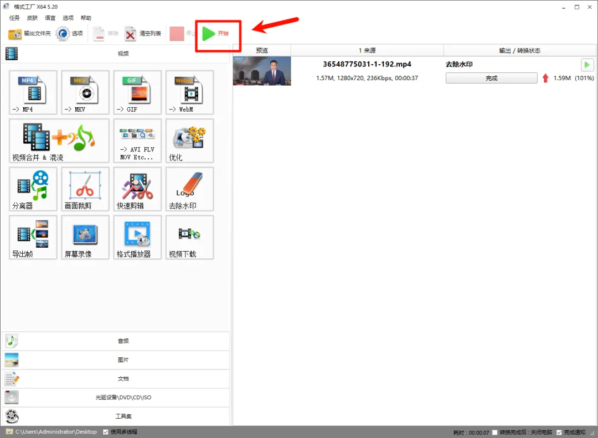Viewport: 598px width, 438px height.
Task: Open the -> MP4 conversion tool
Action: point(33,92)
